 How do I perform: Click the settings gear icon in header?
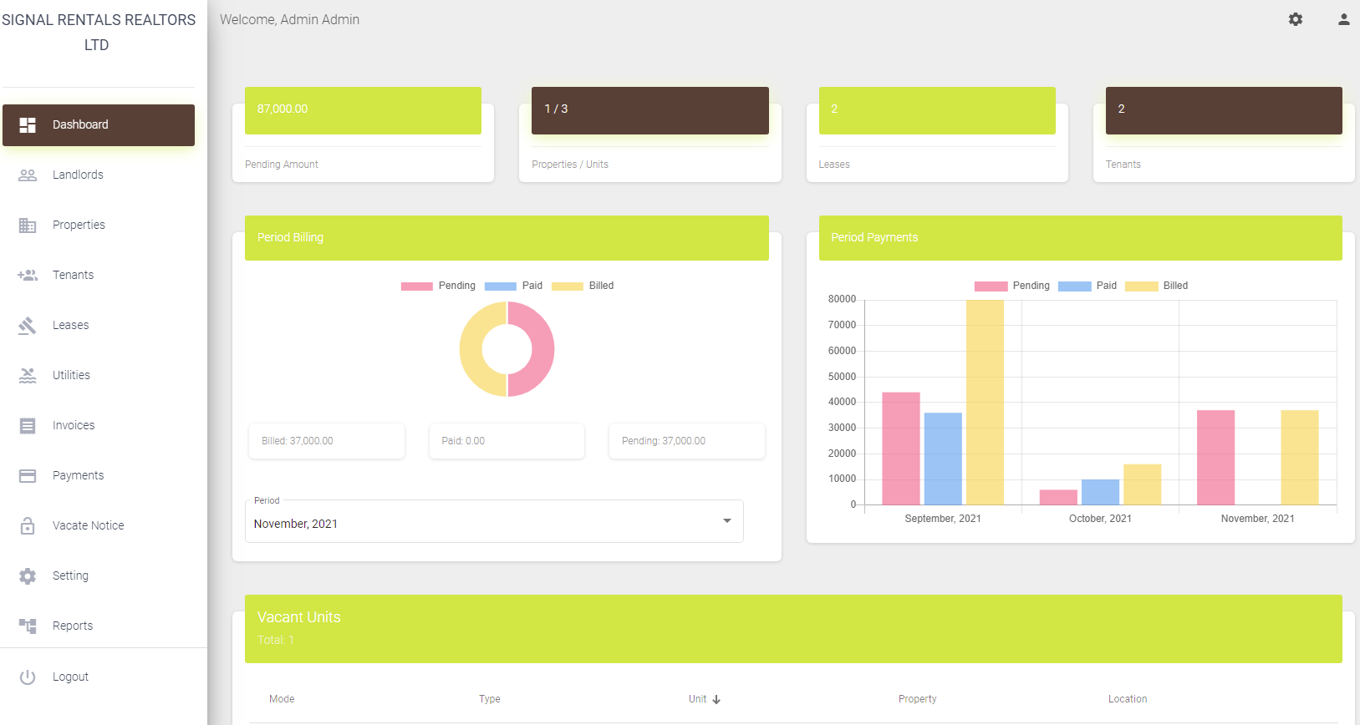[1296, 19]
